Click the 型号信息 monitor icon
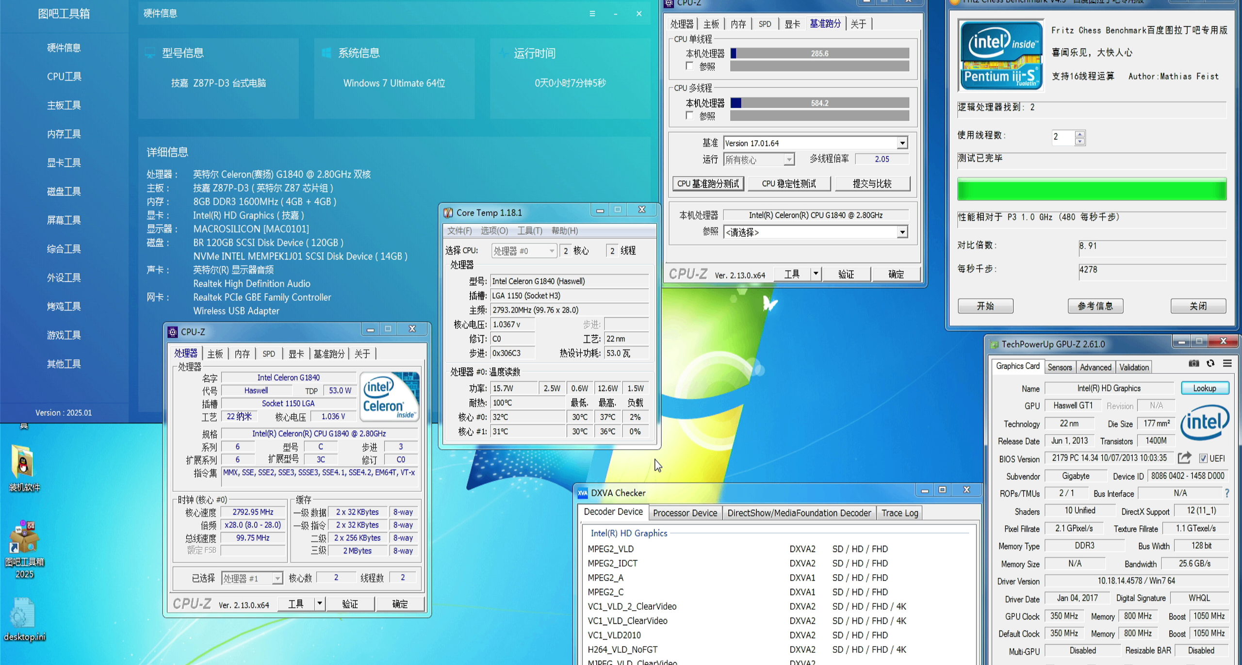1242x665 pixels. (150, 53)
